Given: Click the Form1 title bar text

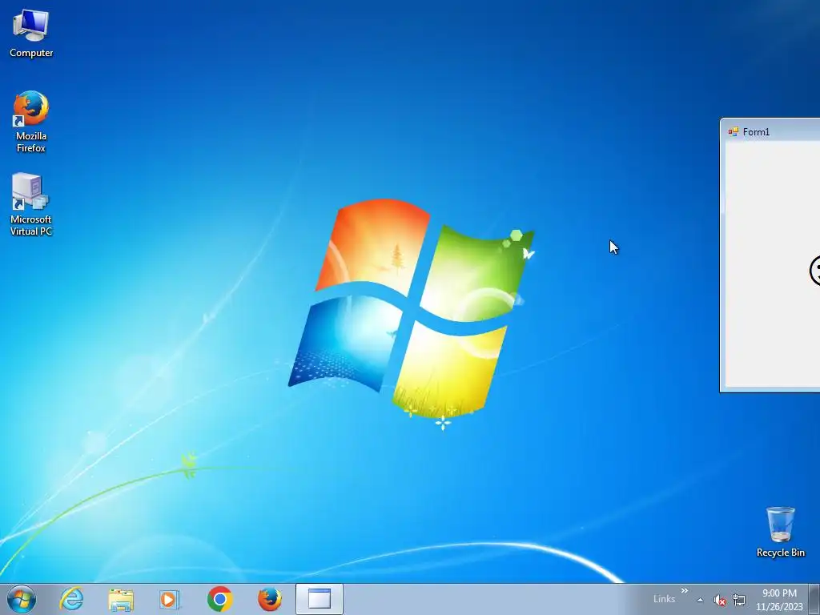Looking at the screenshot, I should (x=756, y=132).
